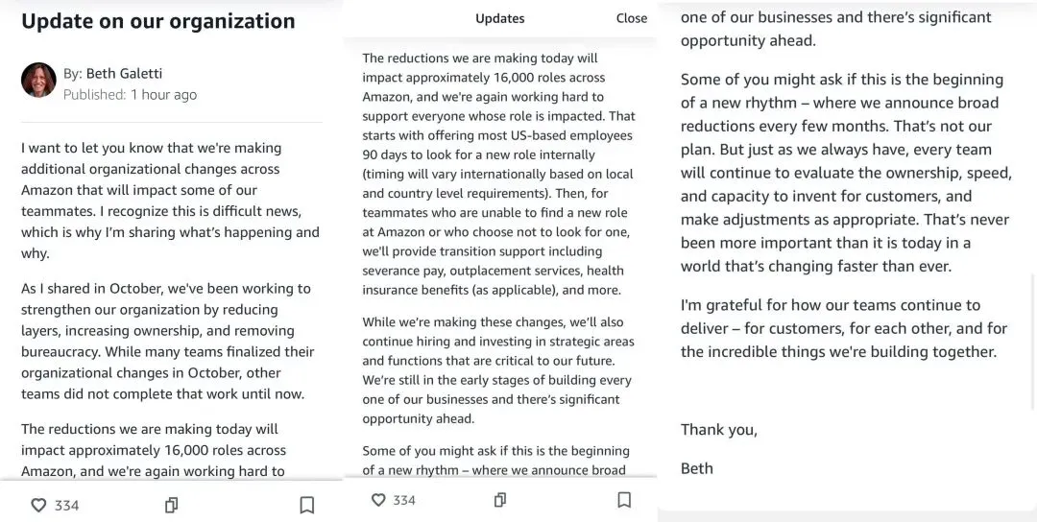The image size is (1037, 522).
Task: Click the paragraph starting "I want to let you know"
Action: pos(170,201)
